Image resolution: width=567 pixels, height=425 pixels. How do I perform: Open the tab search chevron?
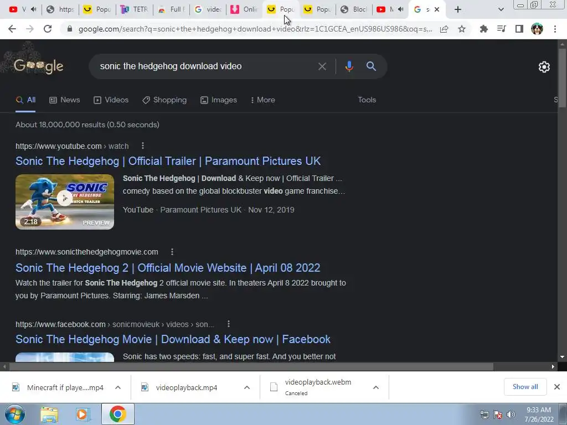(x=501, y=9)
